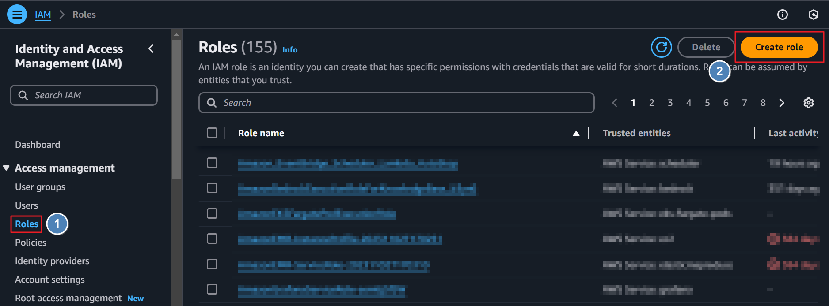Click the breadcrumb chevron after IAM
This screenshot has height=306, width=829.
pyautogui.click(x=62, y=15)
